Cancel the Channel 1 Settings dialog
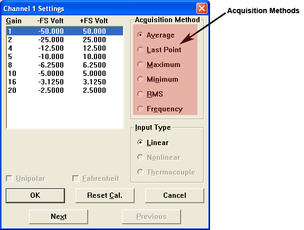This screenshot has width=304, height=230. 175,195
